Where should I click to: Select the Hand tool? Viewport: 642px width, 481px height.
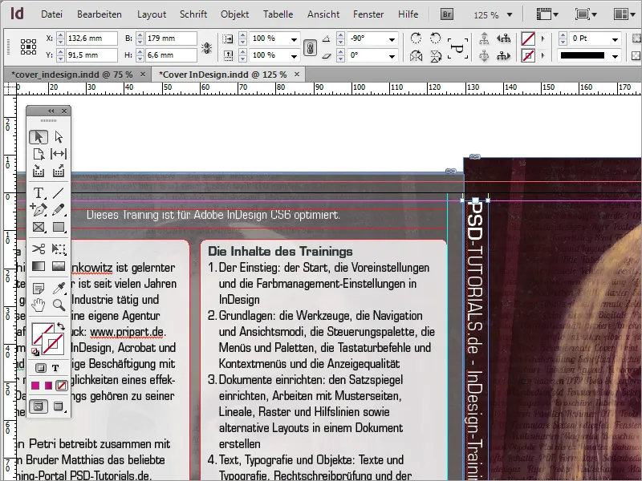[39, 305]
